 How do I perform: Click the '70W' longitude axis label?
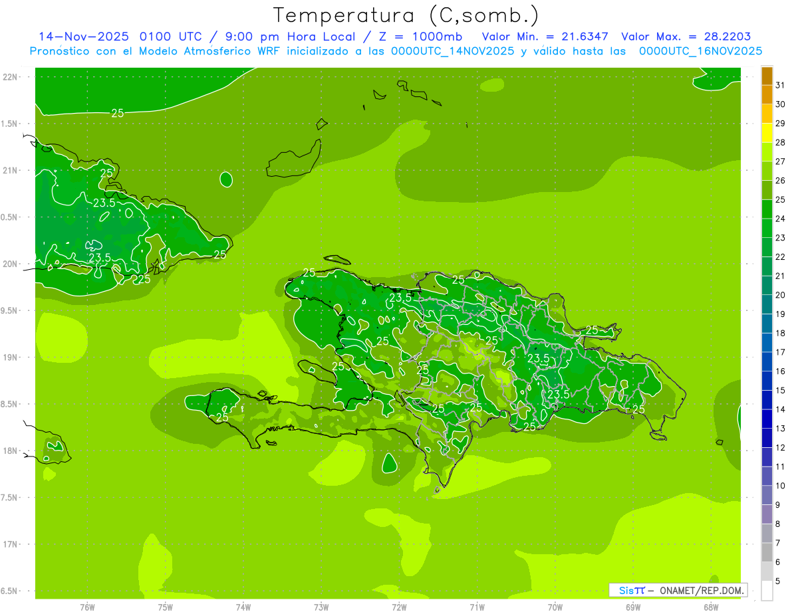[555, 607]
